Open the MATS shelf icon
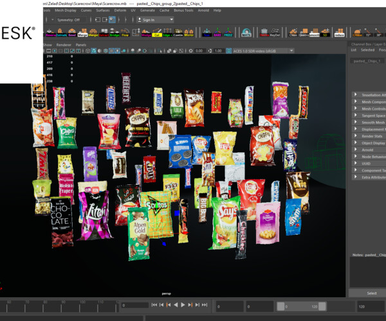The image size is (386, 321). click(246, 32)
